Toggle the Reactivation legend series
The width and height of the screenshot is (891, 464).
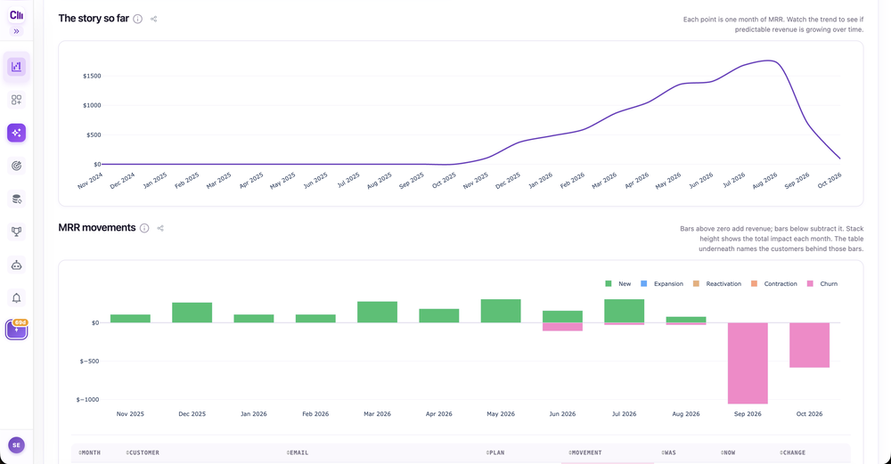(717, 284)
